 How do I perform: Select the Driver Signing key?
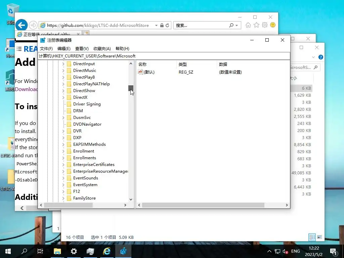tap(87, 104)
